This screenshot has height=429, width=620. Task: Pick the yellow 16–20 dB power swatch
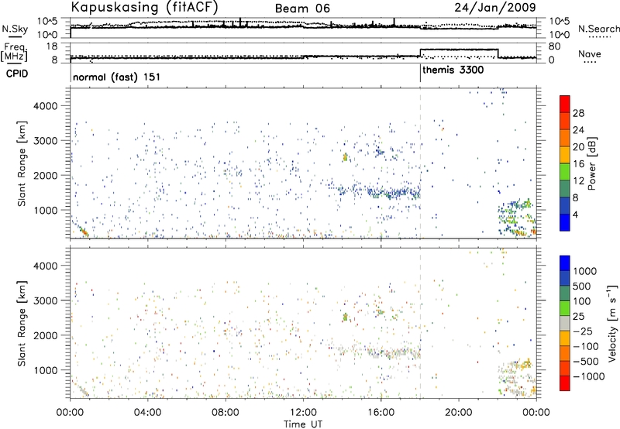point(565,154)
